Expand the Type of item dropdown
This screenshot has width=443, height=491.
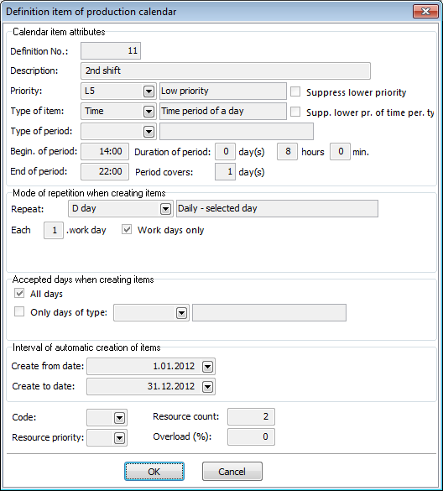tap(149, 112)
